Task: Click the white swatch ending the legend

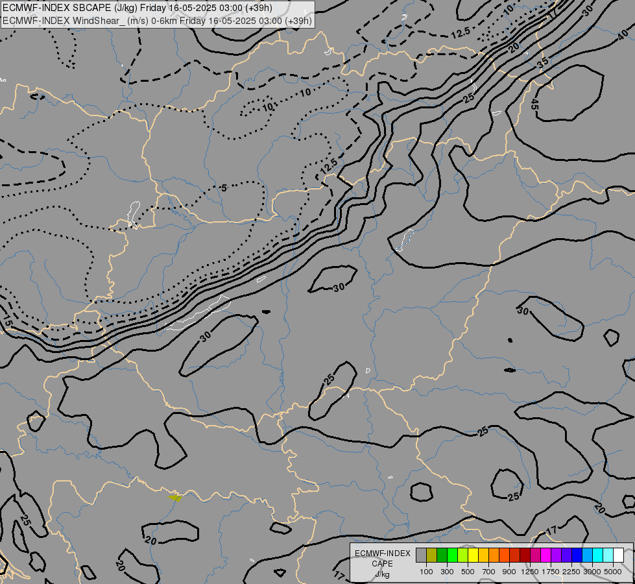Action: (618, 555)
